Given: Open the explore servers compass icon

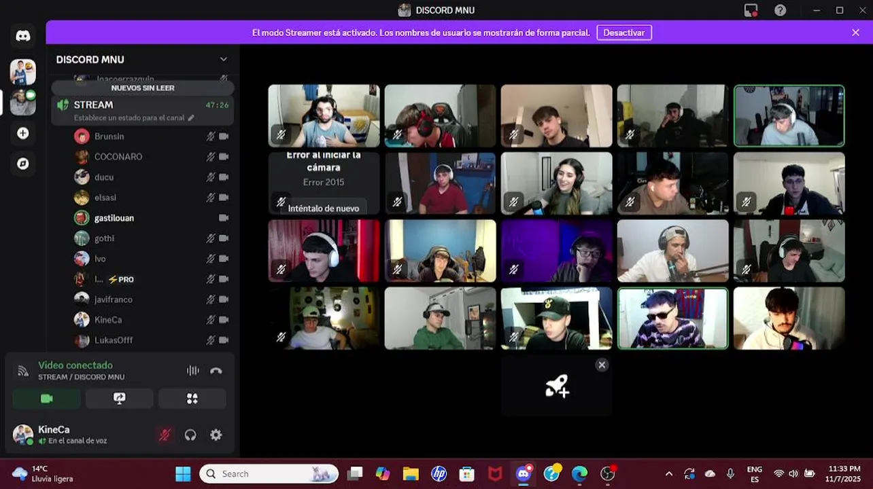Looking at the screenshot, I should tap(23, 164).
